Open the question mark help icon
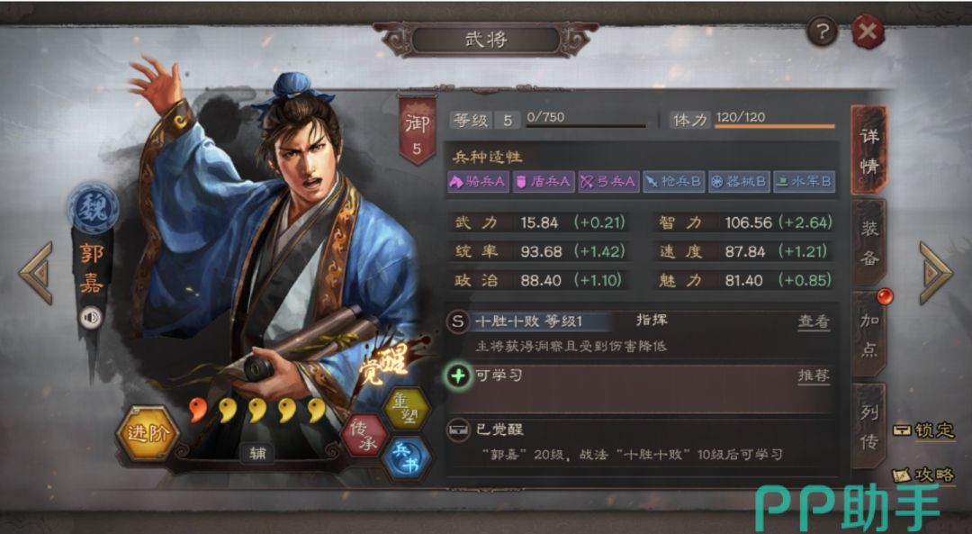This screenshot has width=972, height=534. tap(822, 31)
